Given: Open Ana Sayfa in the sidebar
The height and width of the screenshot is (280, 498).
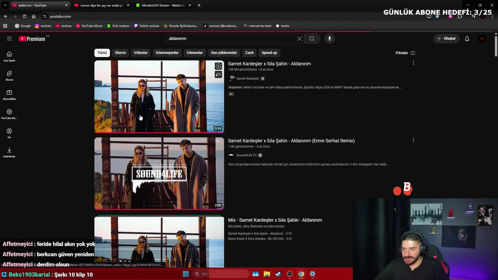Looking at the screenshot, I should [x=9, y=56].
